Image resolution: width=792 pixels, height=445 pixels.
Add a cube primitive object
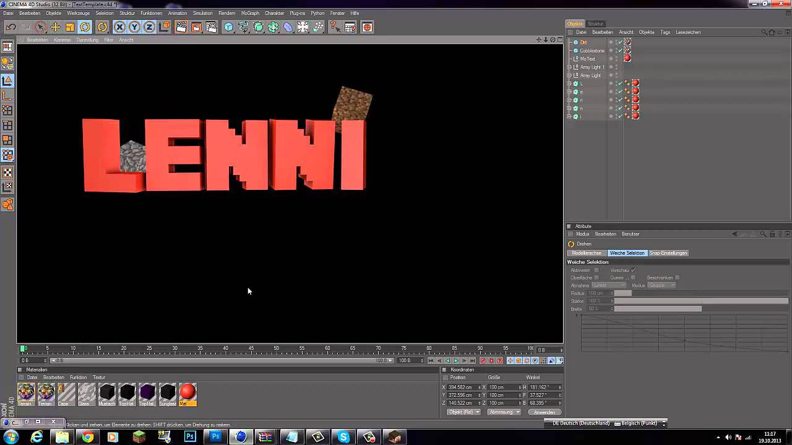(x=229, y=27)
